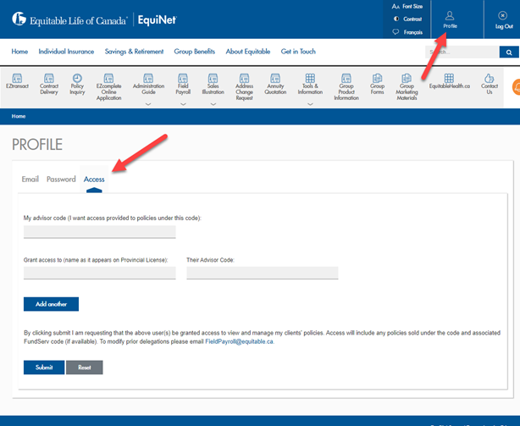Click the Add another button
Image resolution: width=520 pixels, height=426 pixels.
(x=51, y=304)
